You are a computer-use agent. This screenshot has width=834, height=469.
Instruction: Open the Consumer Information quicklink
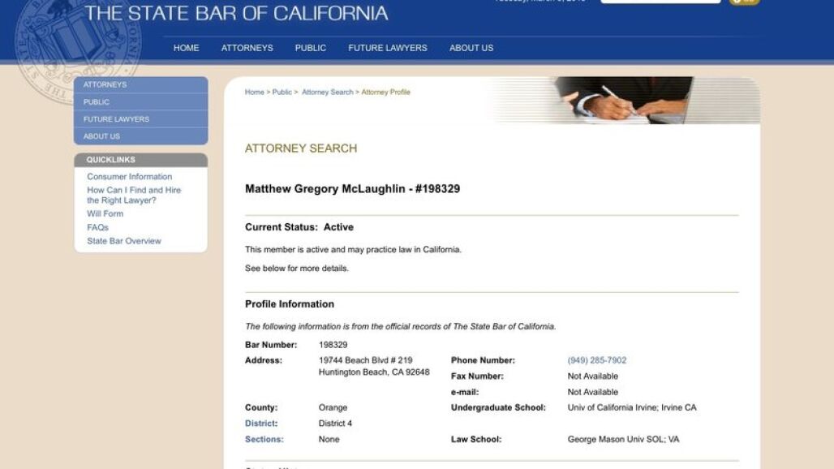click(130, 177)
